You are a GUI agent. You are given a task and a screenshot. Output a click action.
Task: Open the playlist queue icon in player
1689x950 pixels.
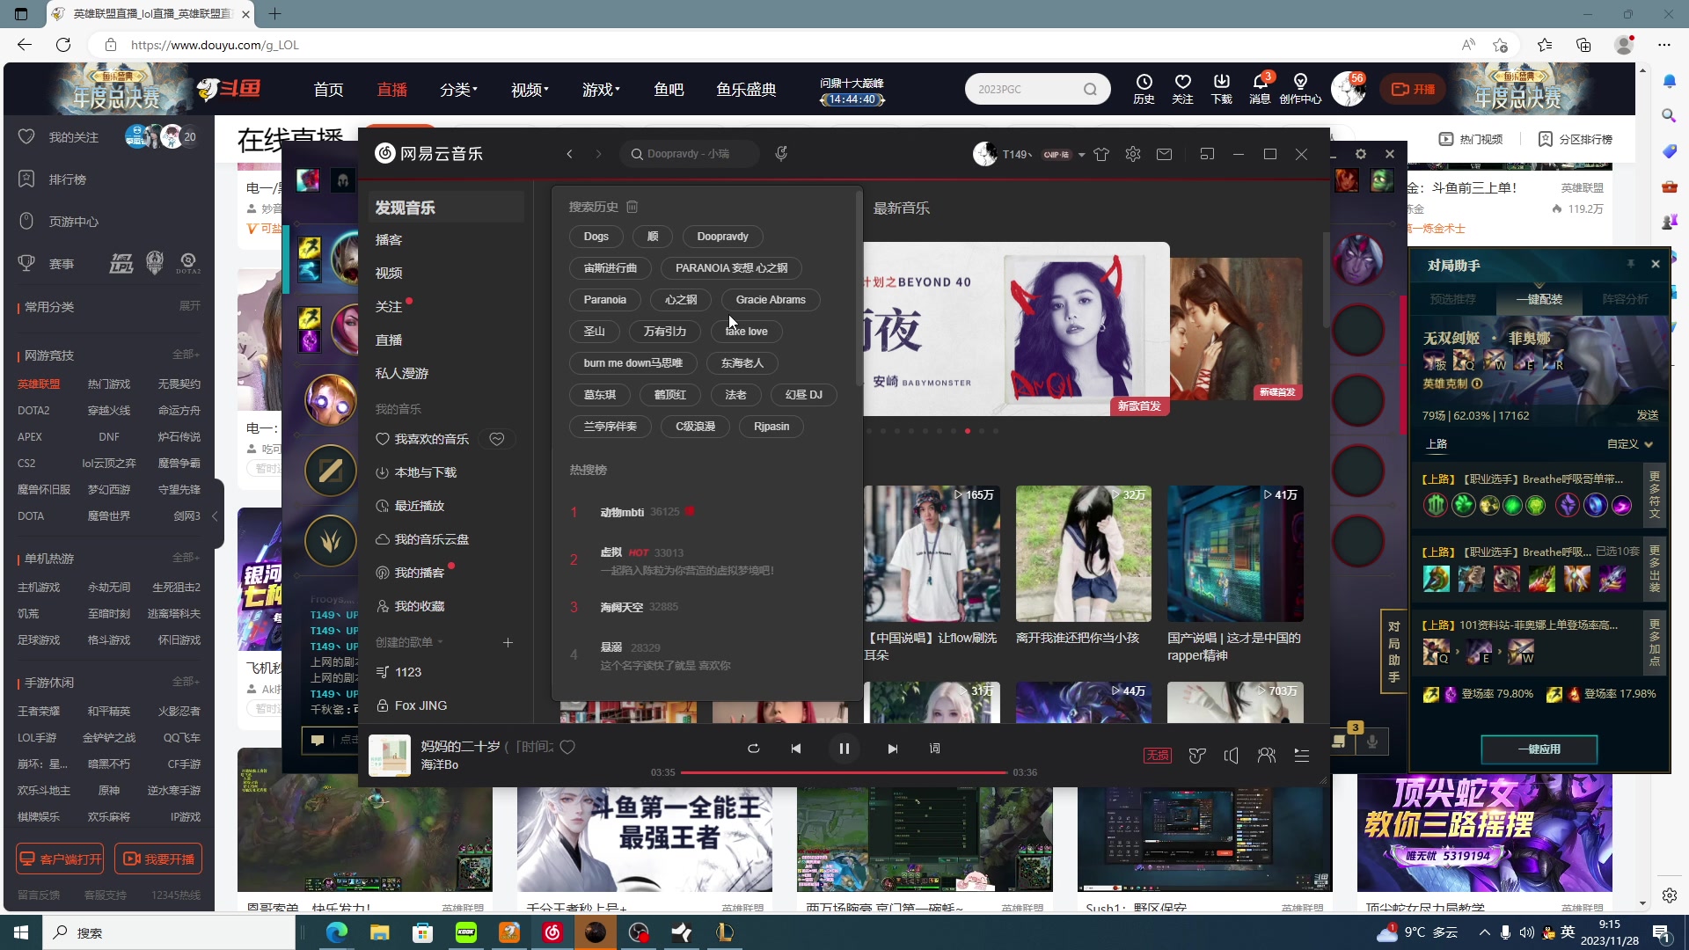tap(1302, 755)
